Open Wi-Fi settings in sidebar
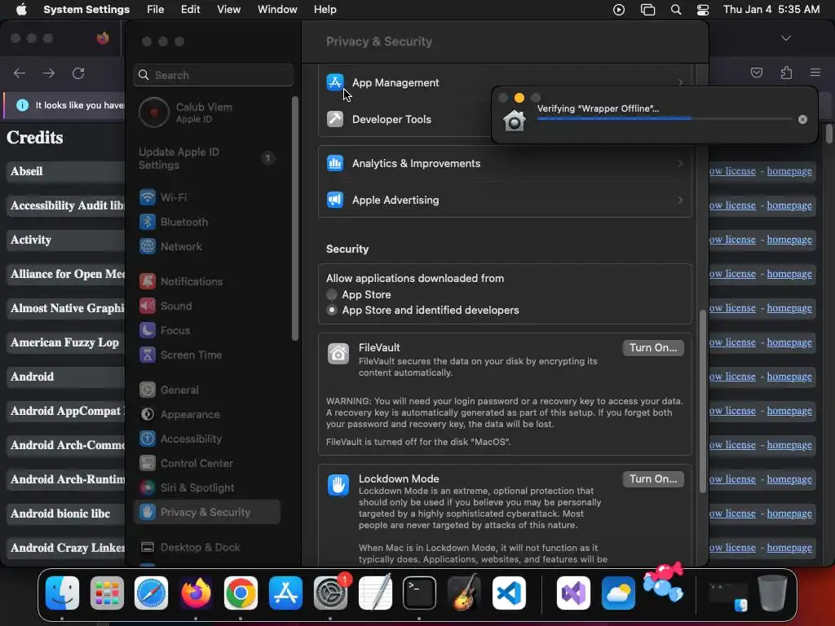The image size is (835, 626). 208,197
